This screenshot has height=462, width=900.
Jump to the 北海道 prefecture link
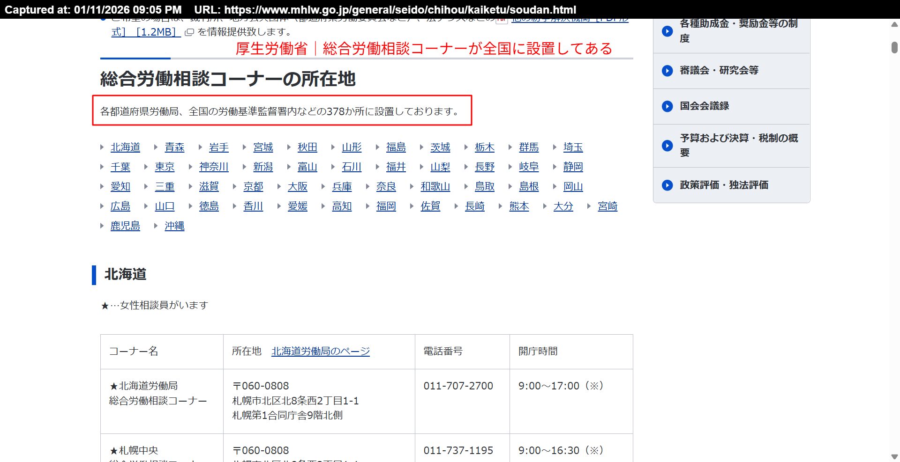(125, 147)
